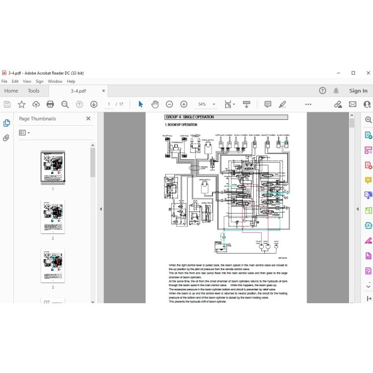
Task: Enable scrolling mode icon
Action: click(x=246, y=104)
